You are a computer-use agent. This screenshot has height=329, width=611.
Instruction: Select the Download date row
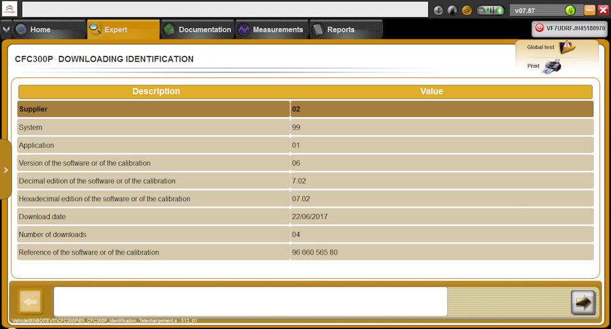305,217
